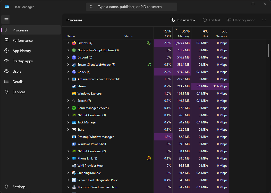Image resolution: width=271 pixels, height=193 pixels.
Task: Expand the NVIDIA Container (2) group
Action: tap(68, 151)
